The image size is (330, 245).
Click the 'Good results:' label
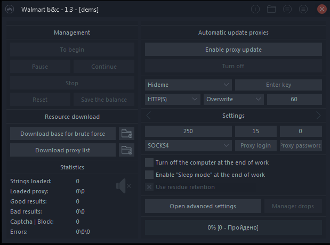(29, 201)
